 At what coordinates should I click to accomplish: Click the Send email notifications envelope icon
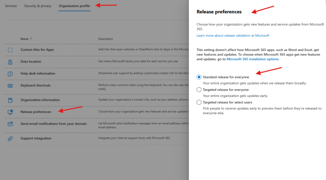[10, 124]
